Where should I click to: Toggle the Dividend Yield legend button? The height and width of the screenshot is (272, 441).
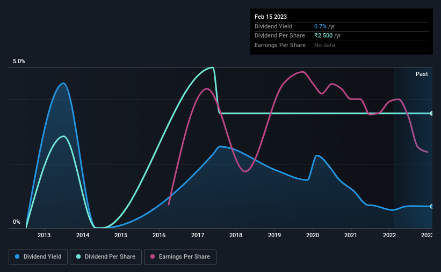click(38, 257)
